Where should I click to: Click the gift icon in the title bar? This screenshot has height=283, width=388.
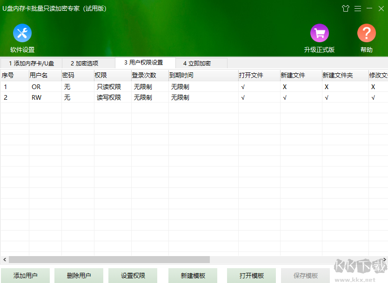(x=346, y=8)
